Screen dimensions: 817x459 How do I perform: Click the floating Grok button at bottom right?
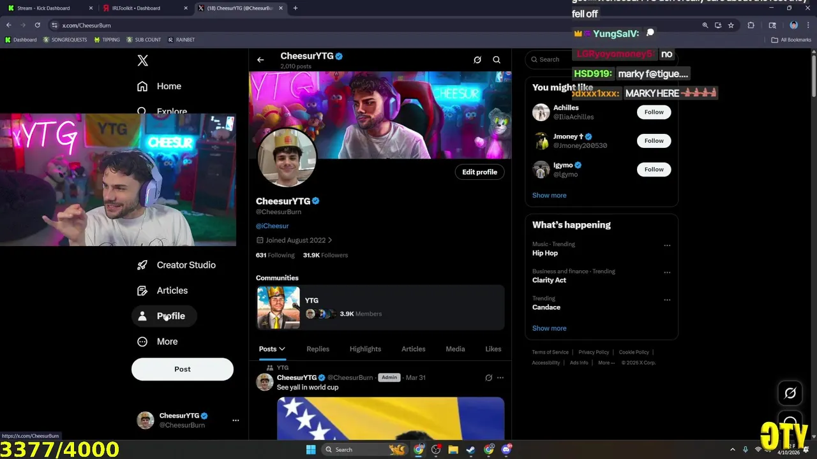pos(790,393)
